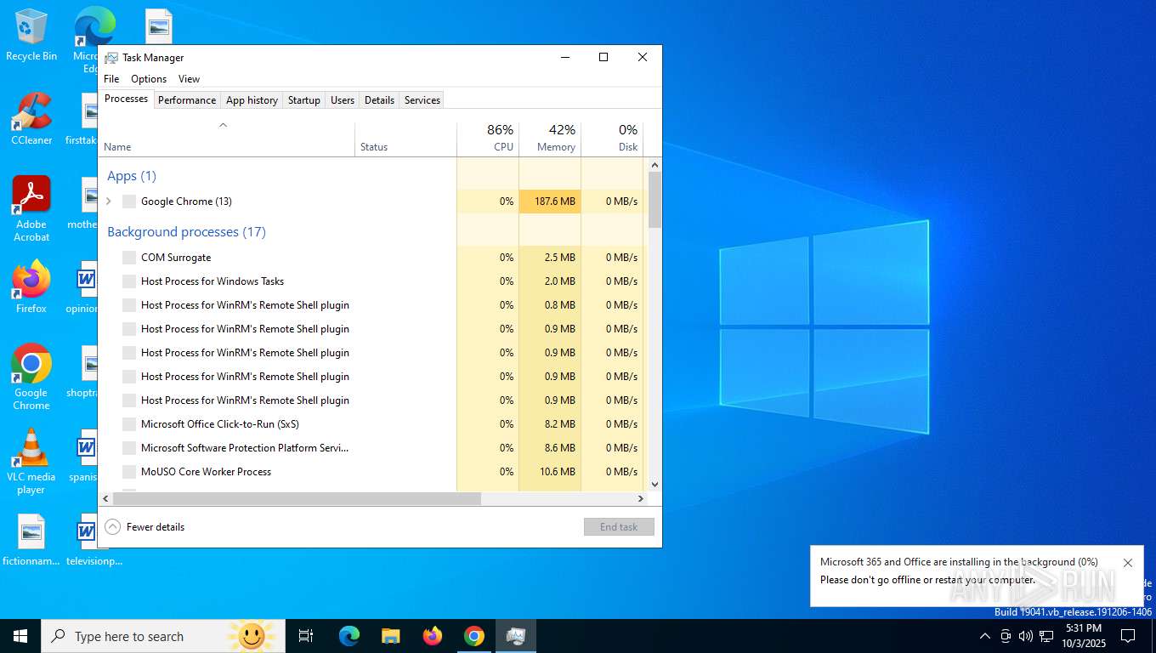This screenshot has height=653, width=1156.
Task: Select the Processes tab
Action: 127,99
